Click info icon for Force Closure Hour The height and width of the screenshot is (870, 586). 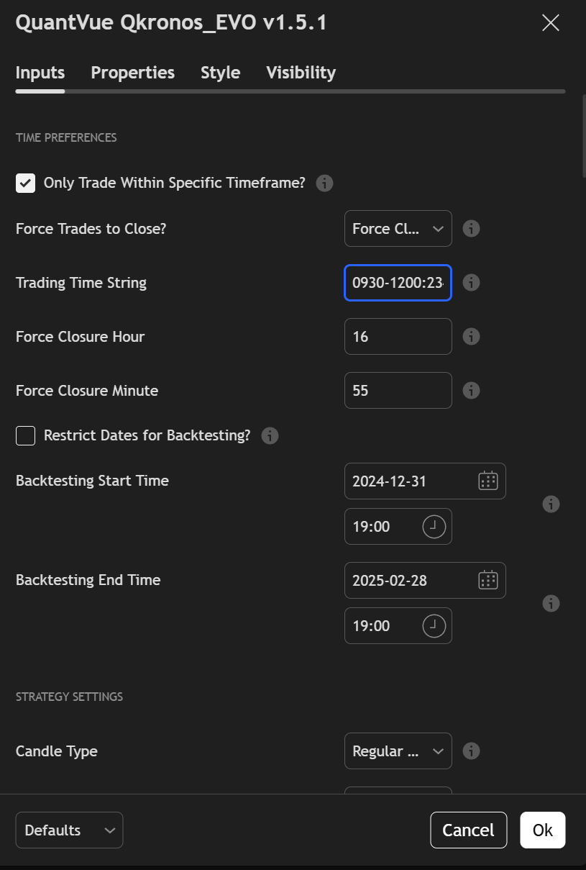click(x=471, y=337)
